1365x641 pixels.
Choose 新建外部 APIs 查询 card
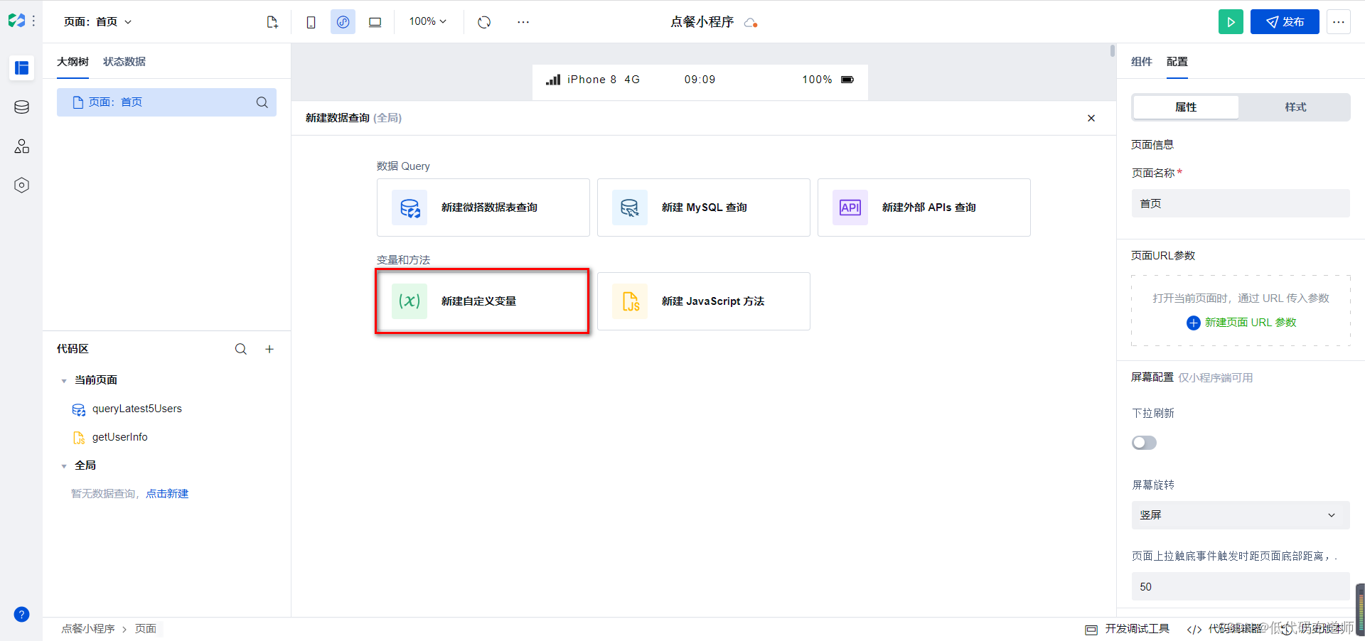924,208
